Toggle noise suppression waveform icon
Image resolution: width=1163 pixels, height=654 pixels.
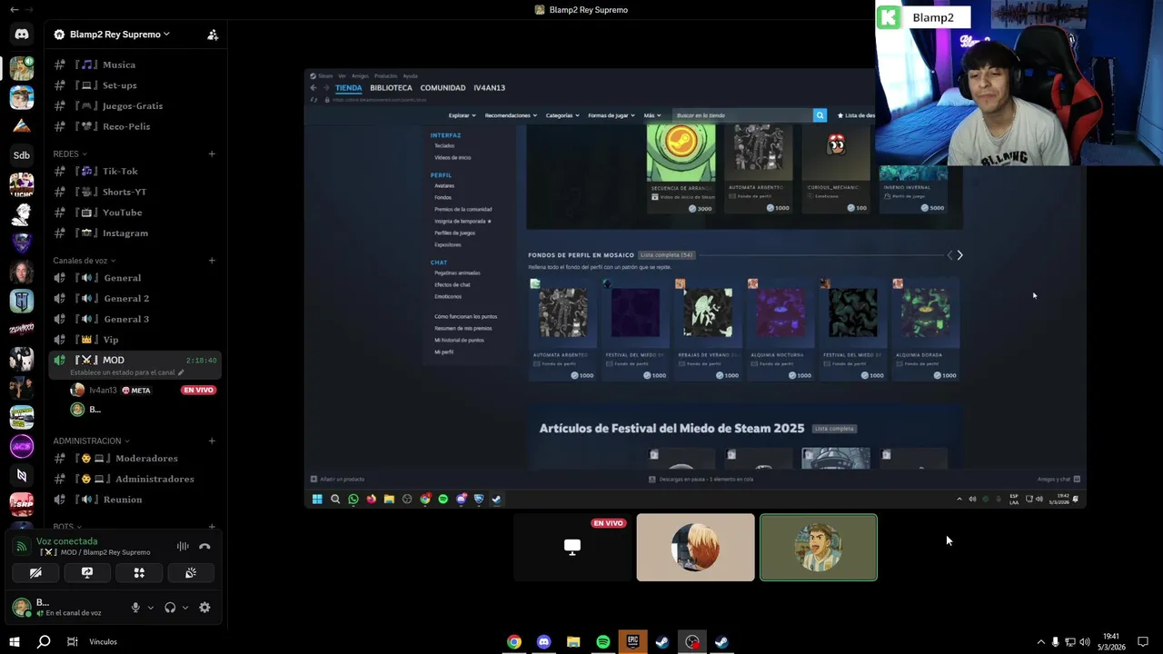[x=183, y=546]
